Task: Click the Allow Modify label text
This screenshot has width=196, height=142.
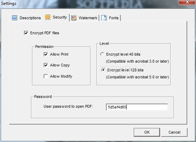Action: (61, 76)
